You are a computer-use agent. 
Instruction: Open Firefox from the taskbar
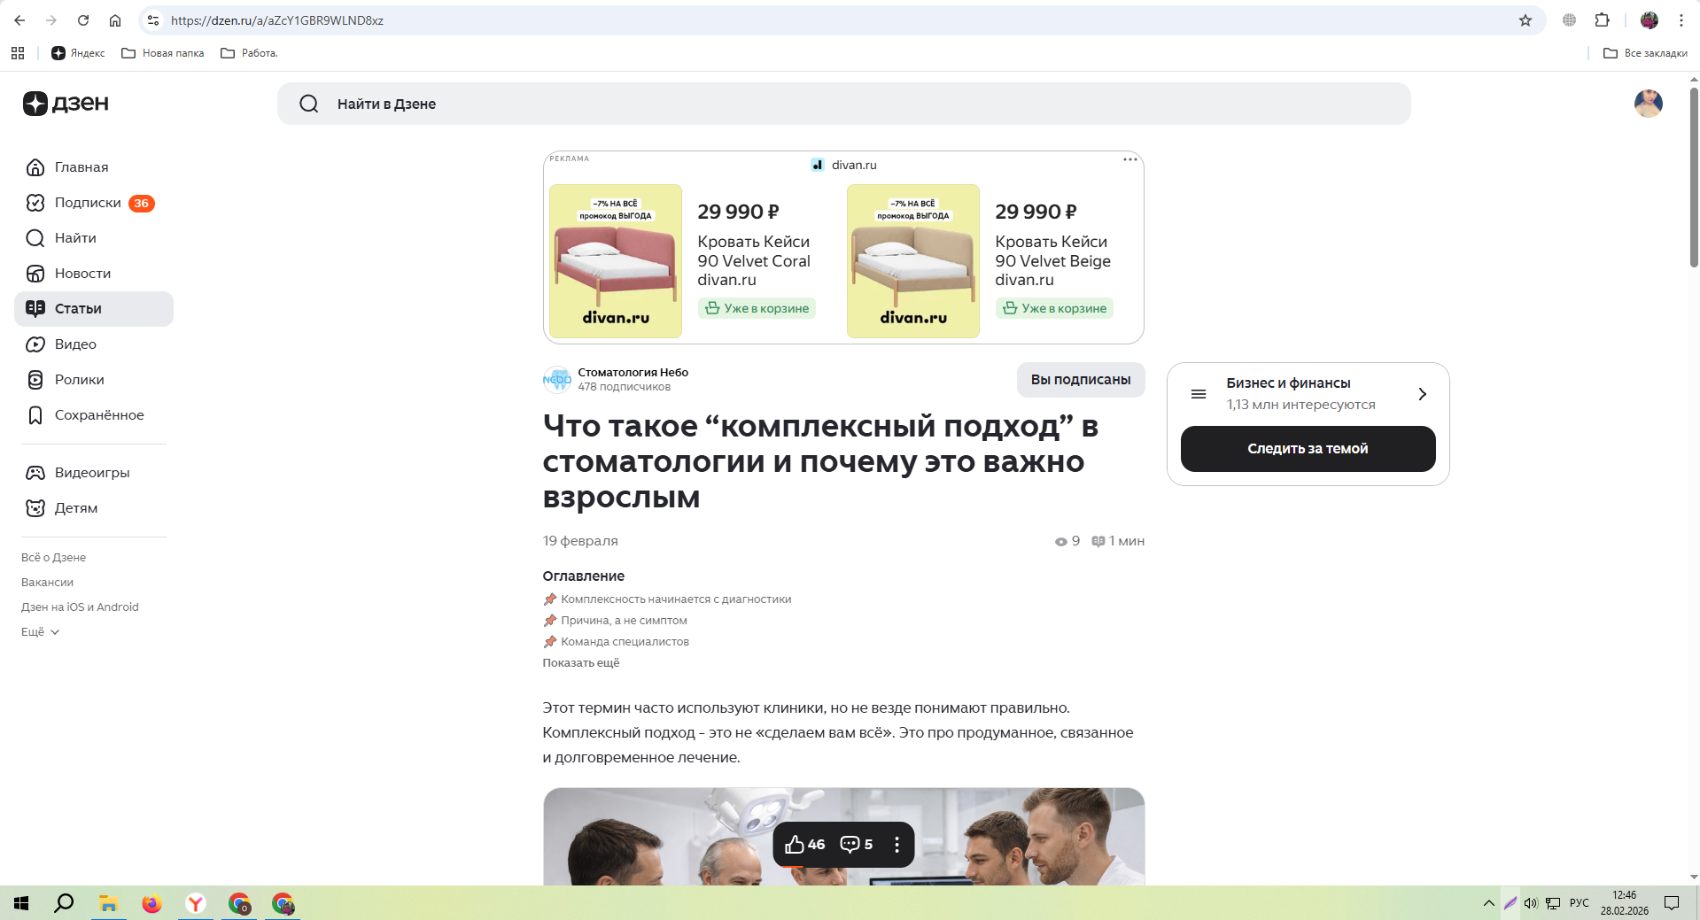click(x=151, y=903)
